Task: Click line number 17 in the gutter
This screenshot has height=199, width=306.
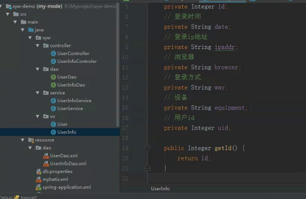Action: 125,128
